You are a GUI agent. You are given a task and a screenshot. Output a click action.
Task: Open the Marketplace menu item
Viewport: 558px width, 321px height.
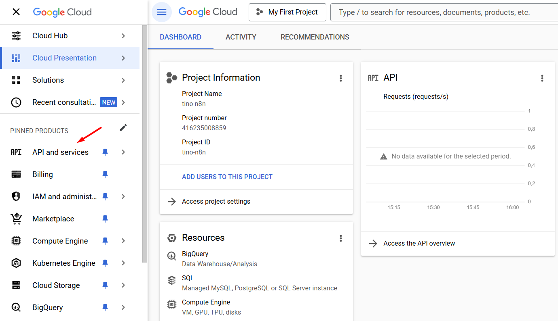(70, 219)
